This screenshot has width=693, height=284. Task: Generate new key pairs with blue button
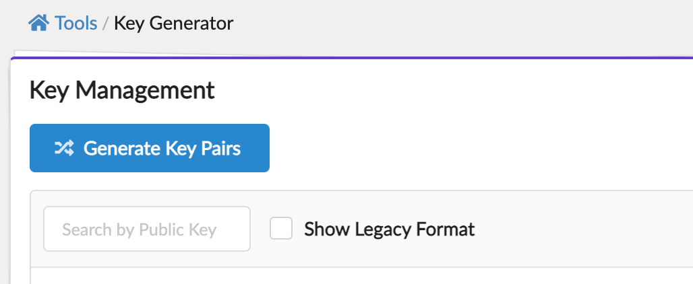tap(150, 148)
